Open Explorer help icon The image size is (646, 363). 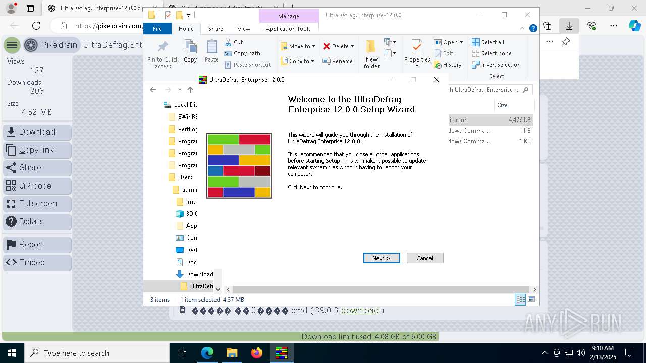(x=533, y=29)
